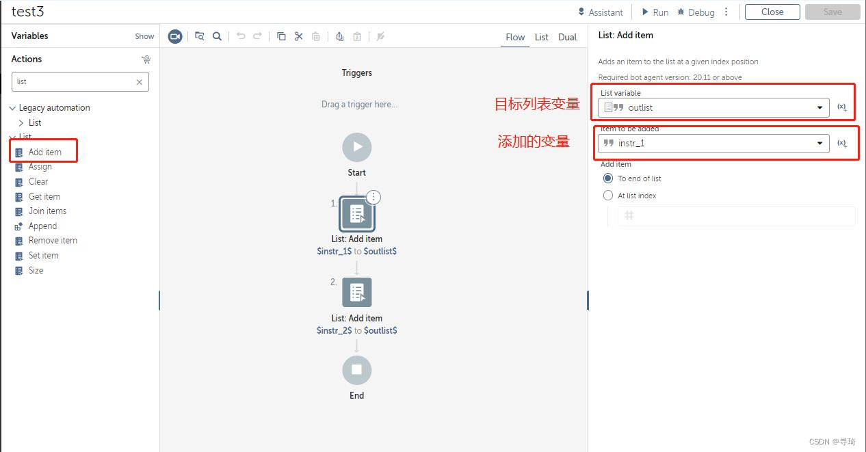Collapse the Legacy automation tree
The height and width of the screenshot is (452, 866).
click(12, 107)
